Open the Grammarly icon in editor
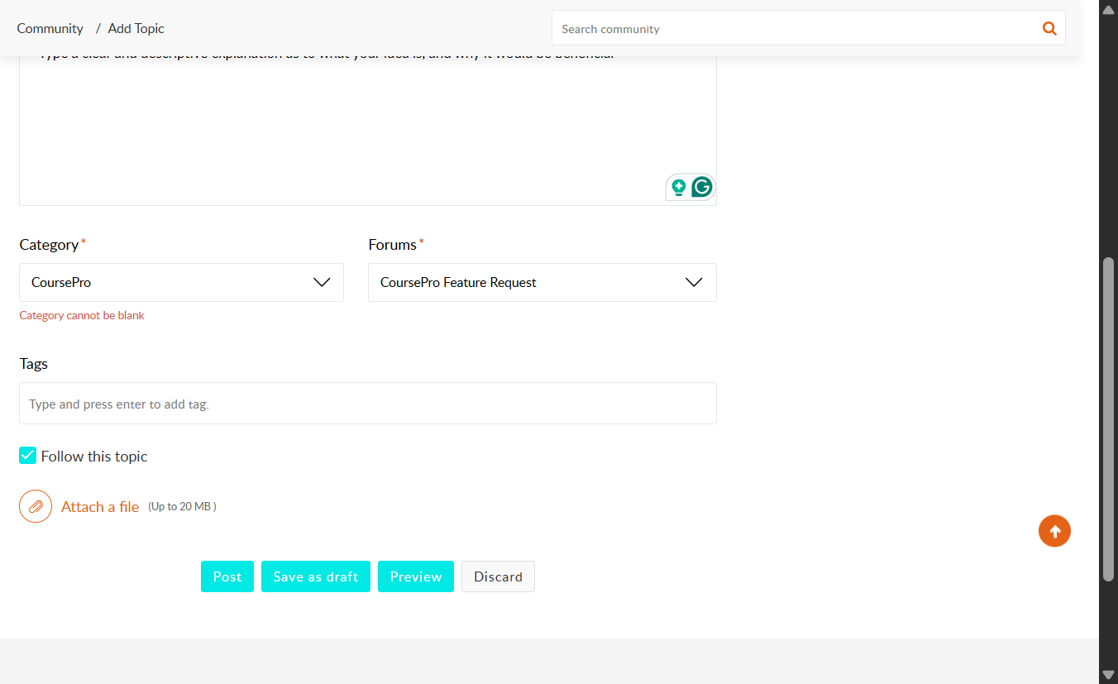 point(702,187)
